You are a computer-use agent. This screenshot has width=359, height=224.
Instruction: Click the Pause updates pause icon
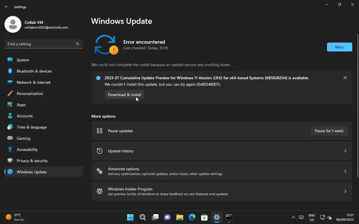(x=100, y=131)
